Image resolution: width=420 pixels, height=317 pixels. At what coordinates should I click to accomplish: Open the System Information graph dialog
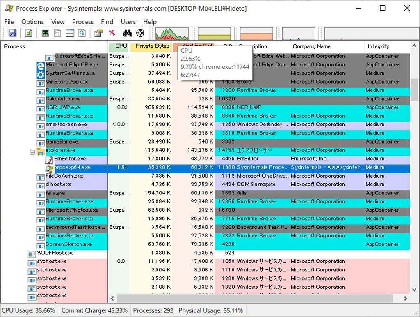tap(45, 33)
